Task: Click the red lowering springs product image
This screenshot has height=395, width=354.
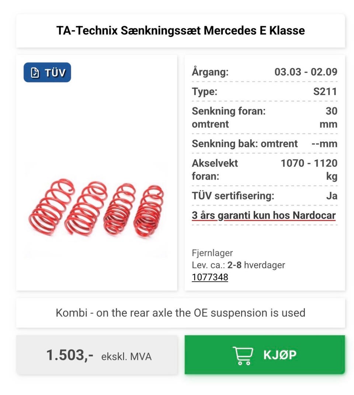Action: tap(96, 208)
